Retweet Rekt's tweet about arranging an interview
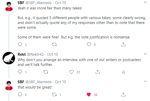Viewport: 150px width, 101px height. 46,72
